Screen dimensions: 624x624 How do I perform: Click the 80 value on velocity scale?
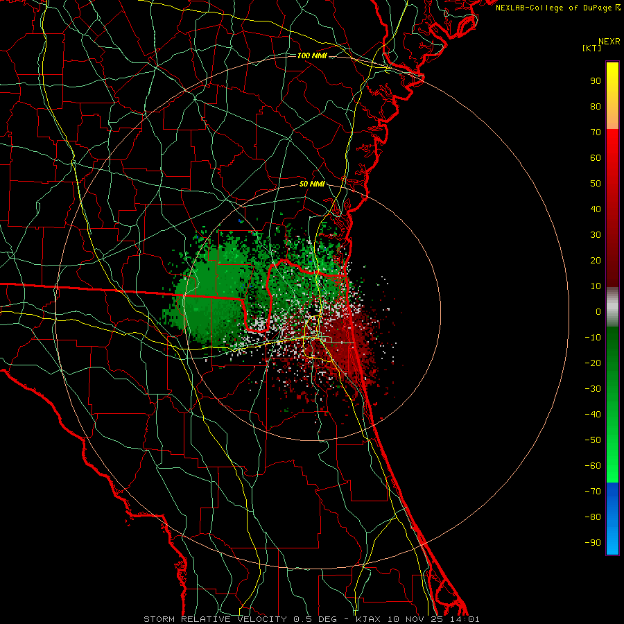coord(596,107)
